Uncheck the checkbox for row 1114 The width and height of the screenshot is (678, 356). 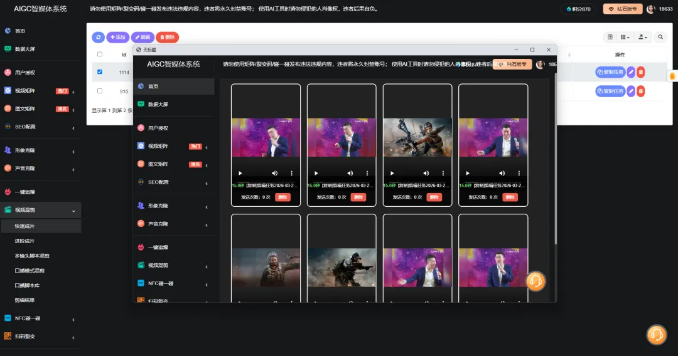[x=100, y=72]
